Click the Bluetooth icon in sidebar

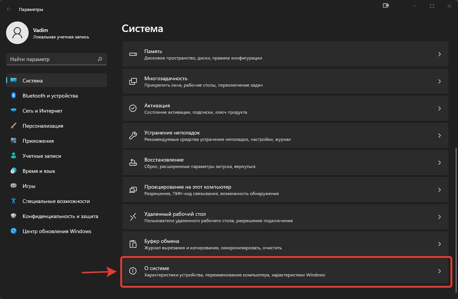(x=14, y=96)
